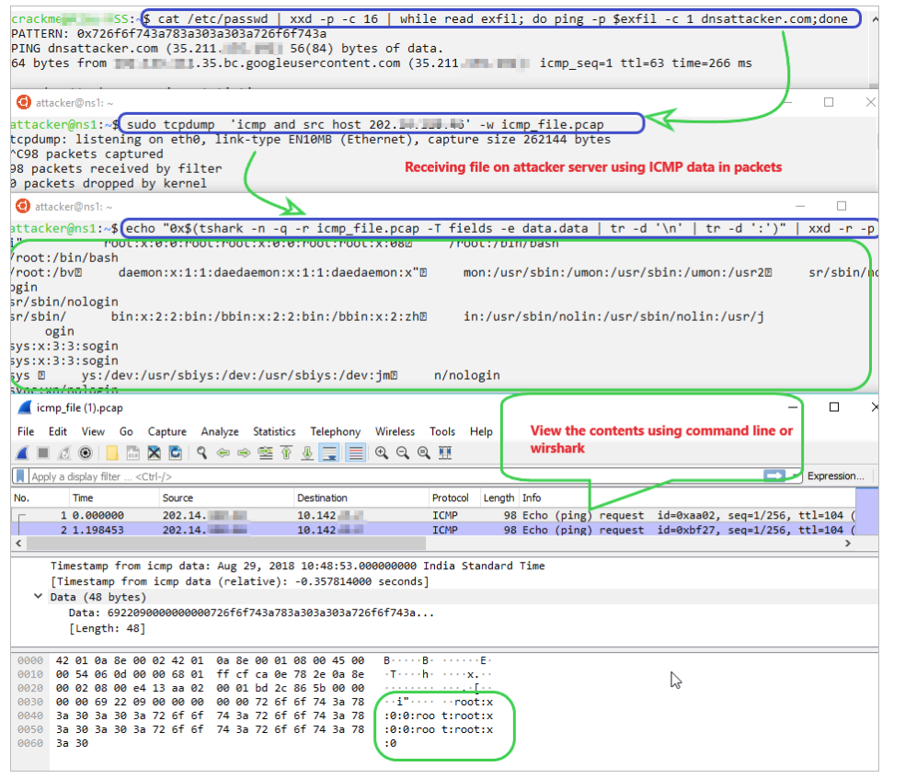Click the zoom in magnifier icon

(x=382, y=453)
